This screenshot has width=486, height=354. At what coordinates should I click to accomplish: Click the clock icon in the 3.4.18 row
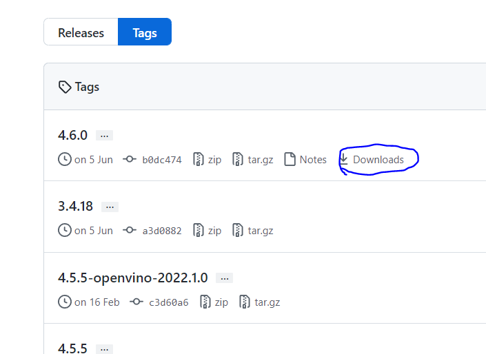point(65,231)
